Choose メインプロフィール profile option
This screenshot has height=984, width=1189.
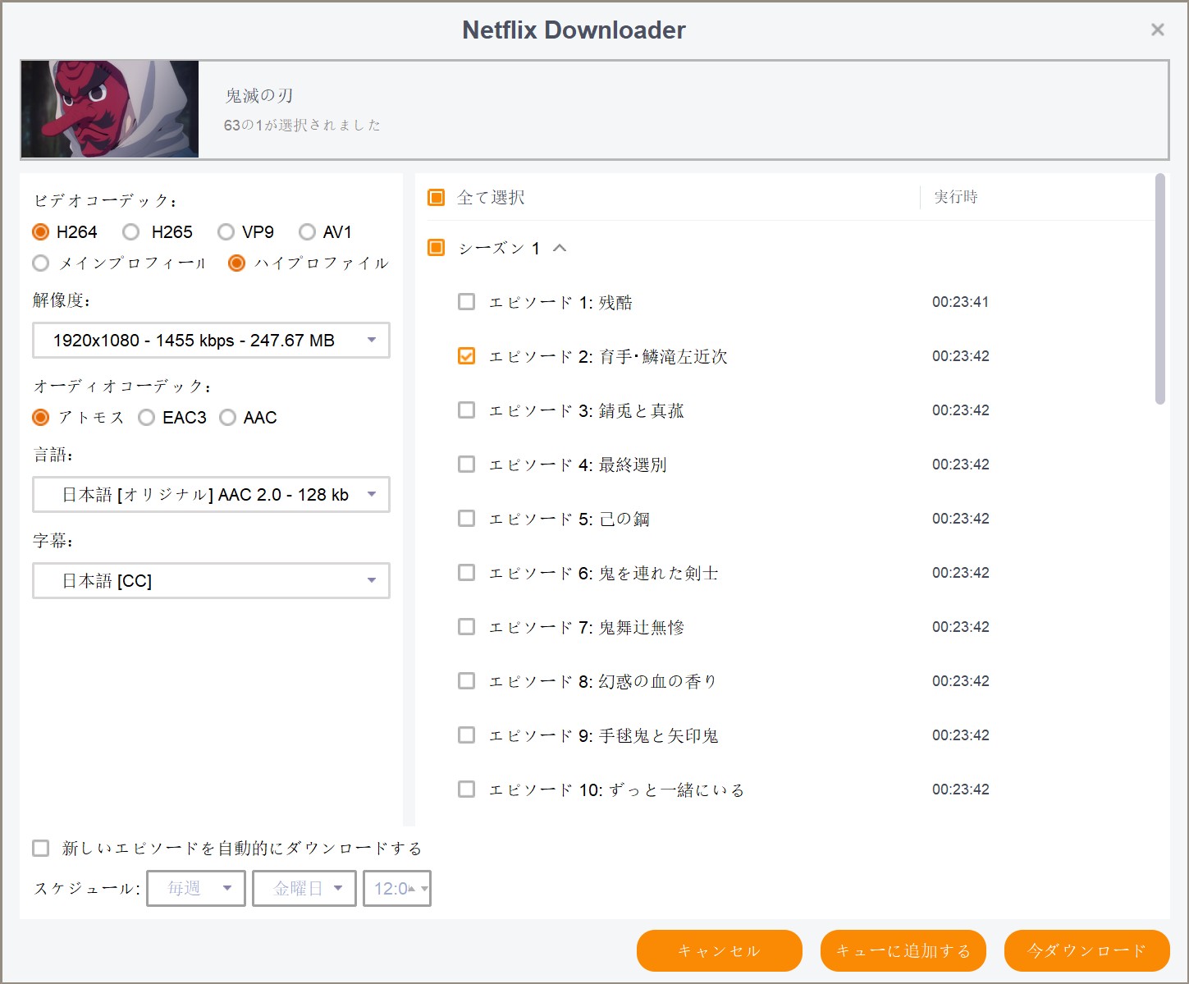pos(41,263)
